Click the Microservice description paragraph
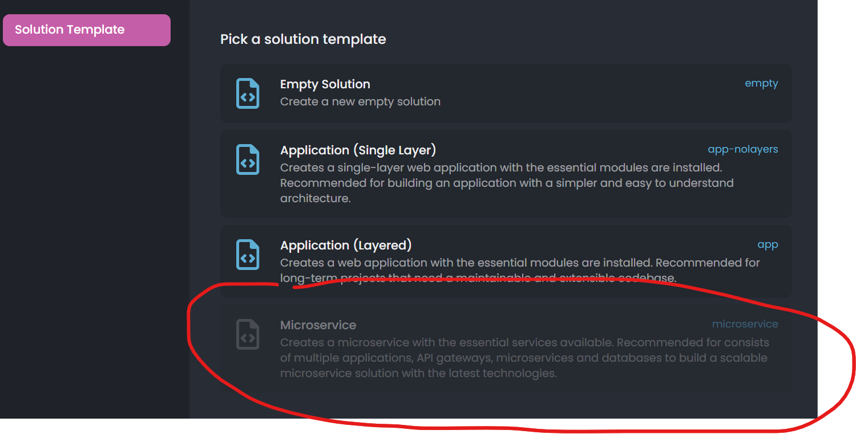 (x=524, y=358)
